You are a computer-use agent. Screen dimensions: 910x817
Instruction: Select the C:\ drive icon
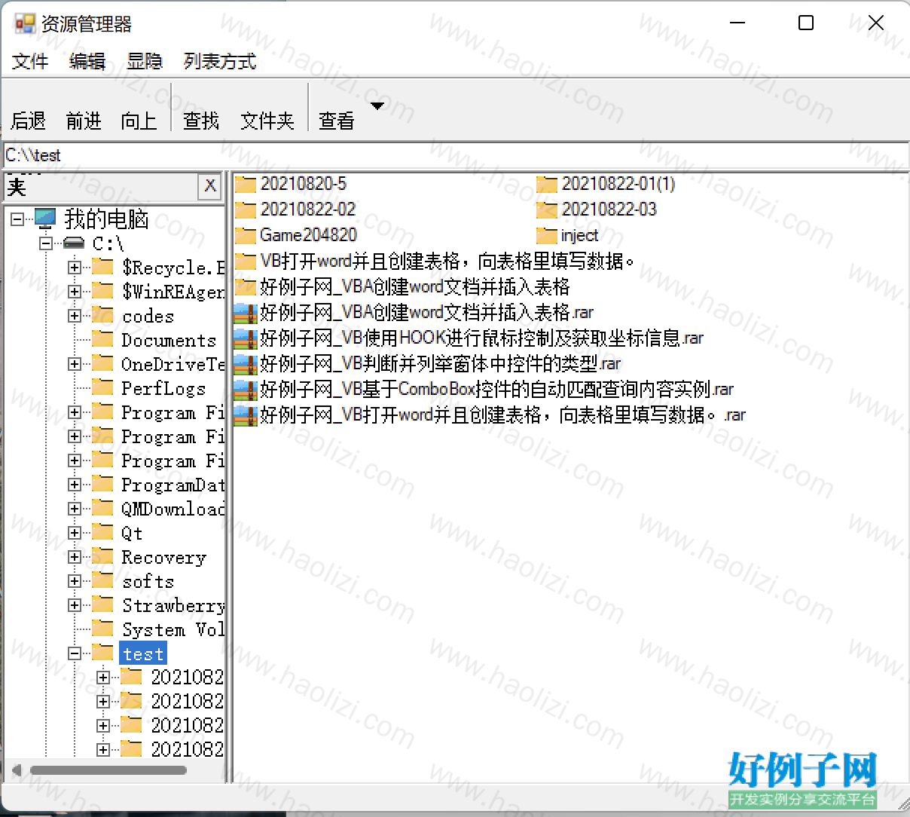(74, 243)
